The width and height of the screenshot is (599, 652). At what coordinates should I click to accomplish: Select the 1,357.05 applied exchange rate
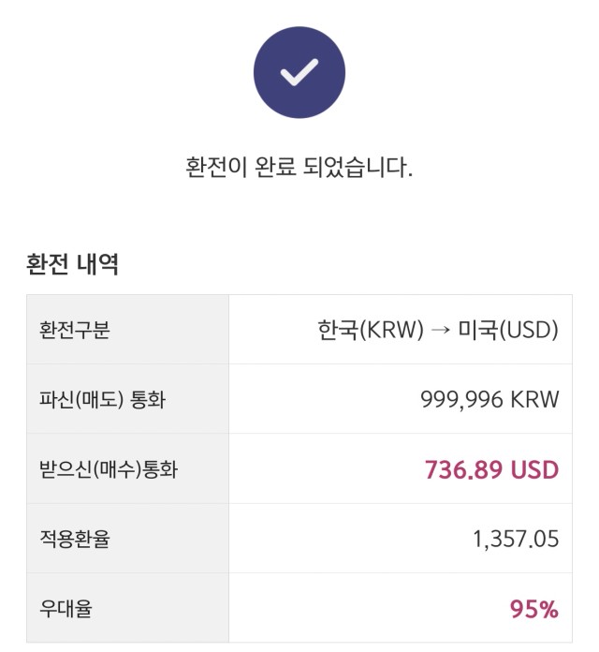click(516, 539)
